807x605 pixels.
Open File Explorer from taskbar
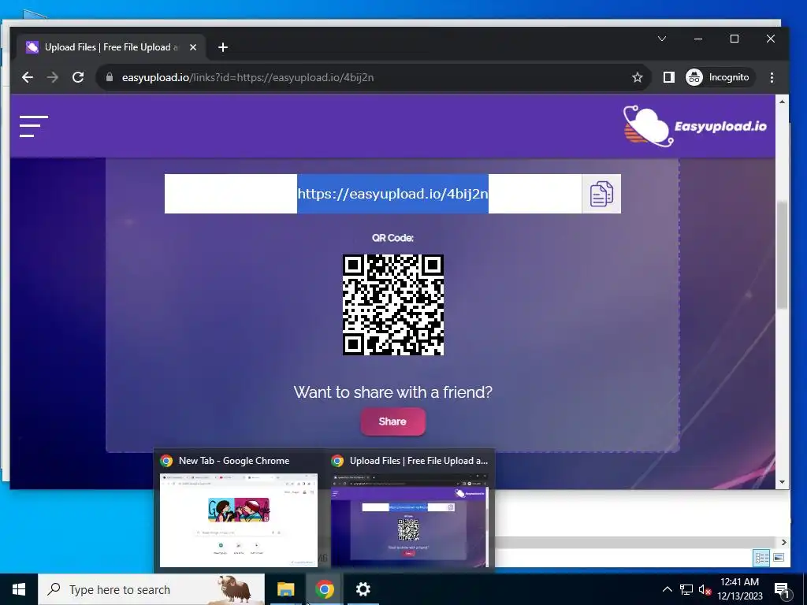(x=285, y=589)
